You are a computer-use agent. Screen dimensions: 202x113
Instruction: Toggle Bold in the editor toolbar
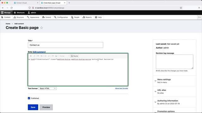coord(31,56)
